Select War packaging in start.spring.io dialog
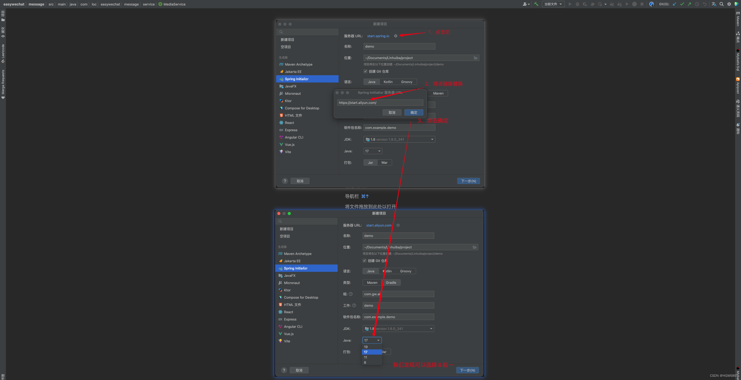This screenshot has height=380, width=741. click(x=384, y=163)
